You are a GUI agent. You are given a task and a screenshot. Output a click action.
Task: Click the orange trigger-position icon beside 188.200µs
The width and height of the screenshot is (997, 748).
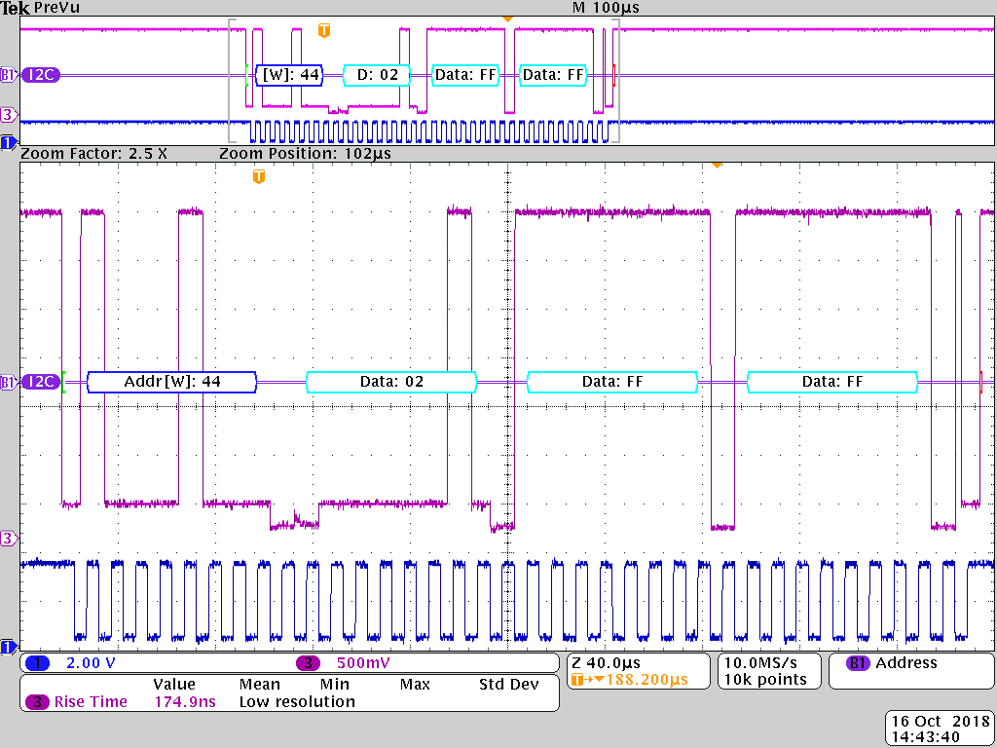click(577, 680)
